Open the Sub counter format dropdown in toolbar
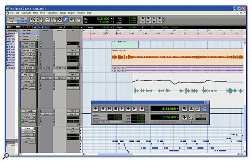 coord(112,22)
